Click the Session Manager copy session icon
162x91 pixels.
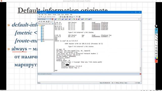point(49,21)
